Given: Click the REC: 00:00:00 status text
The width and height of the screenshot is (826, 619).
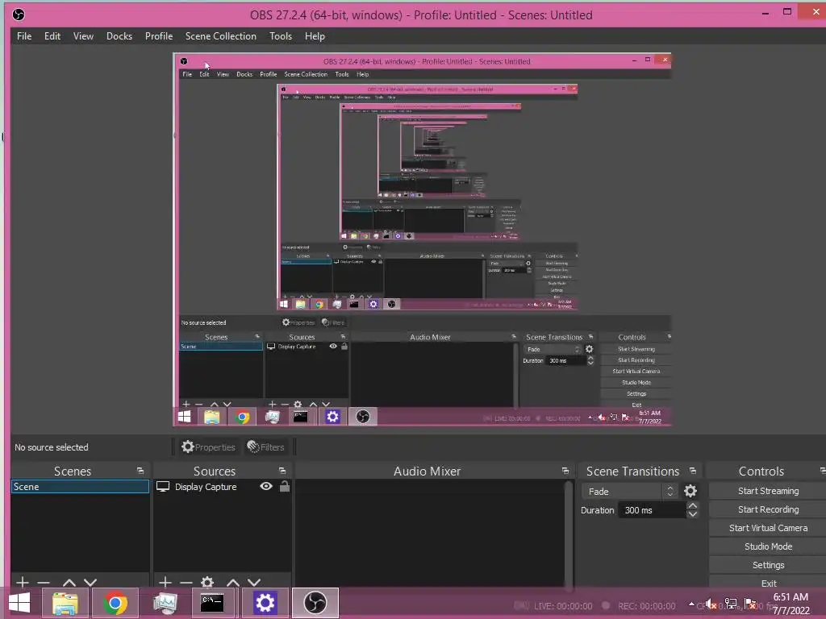Looking at the screenshot, I should pos(646,606).
